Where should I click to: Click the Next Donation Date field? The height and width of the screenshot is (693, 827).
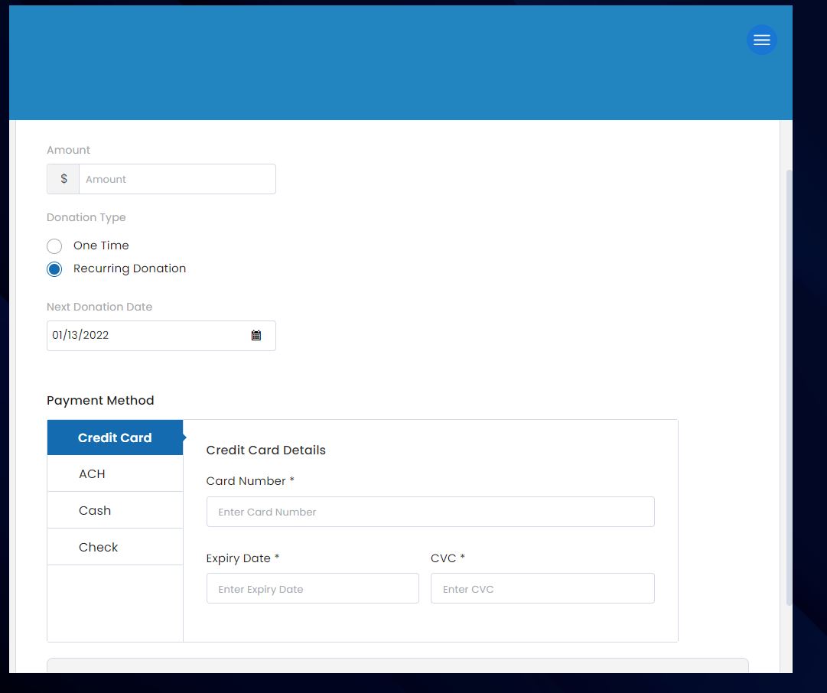click(161, 336)
